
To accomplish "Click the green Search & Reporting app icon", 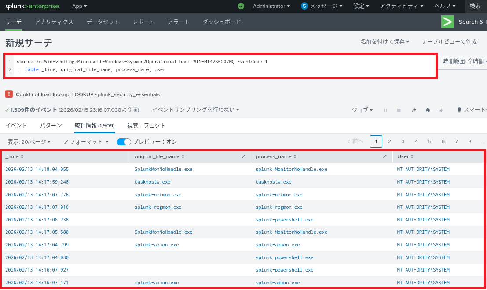I will [x=447, y=22].
